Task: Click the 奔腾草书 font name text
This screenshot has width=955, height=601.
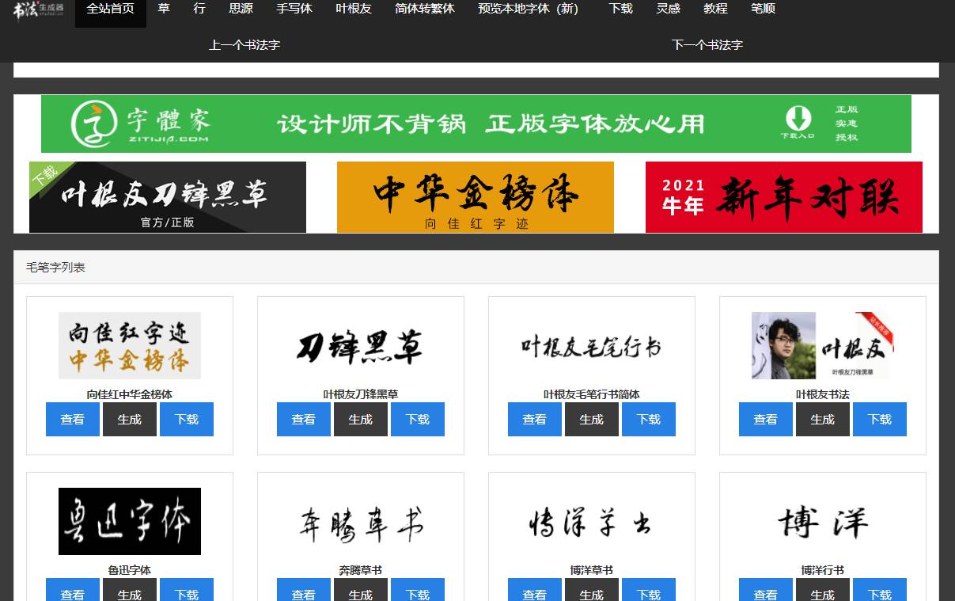Action: 361,570
